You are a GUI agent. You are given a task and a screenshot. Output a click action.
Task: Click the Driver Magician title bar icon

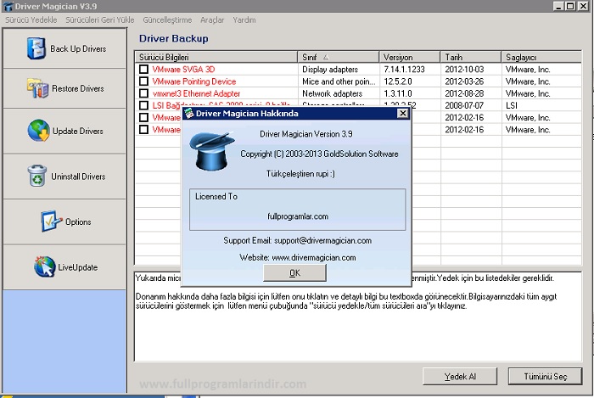tap(8, 6)
